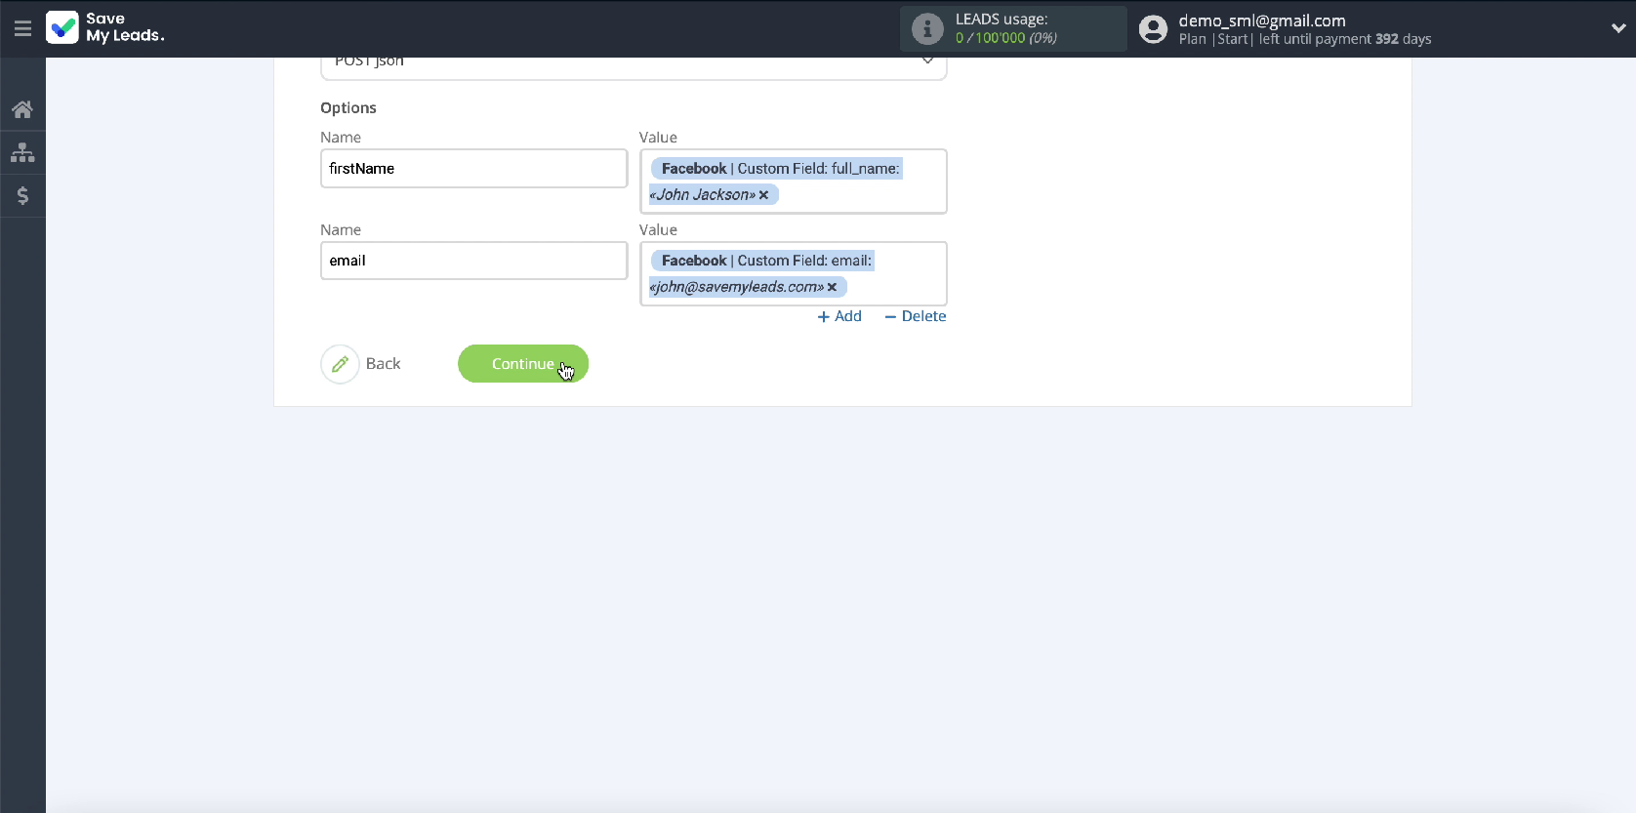The width and height of the screenshot is (1636, 813).
Task: Open the billing dollar icon
Action: tap(22, 195)
